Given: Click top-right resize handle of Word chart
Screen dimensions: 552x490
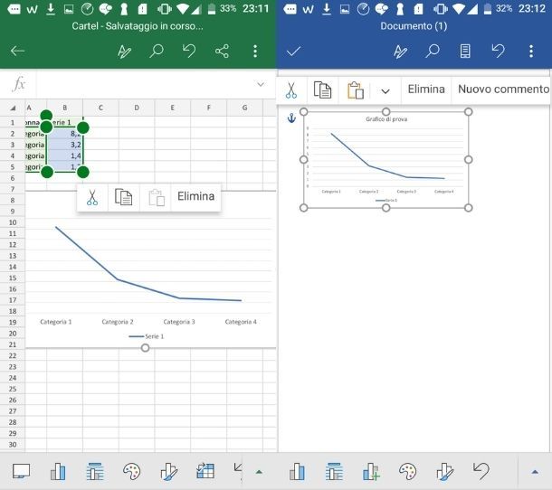Looking at the screenshot, I should [x=468, y=111].
